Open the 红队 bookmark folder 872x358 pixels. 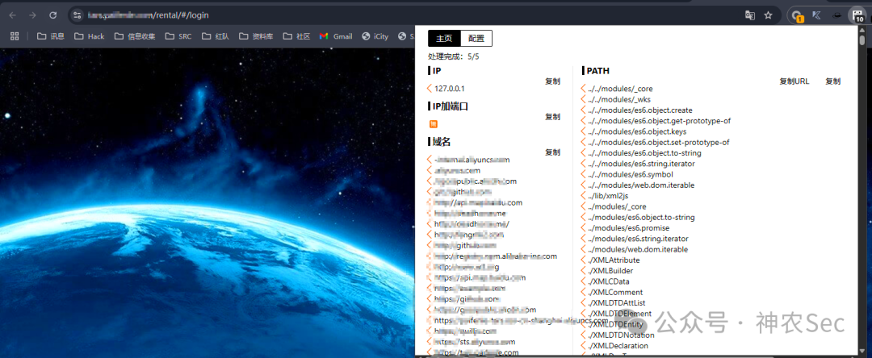click(216, 36)
